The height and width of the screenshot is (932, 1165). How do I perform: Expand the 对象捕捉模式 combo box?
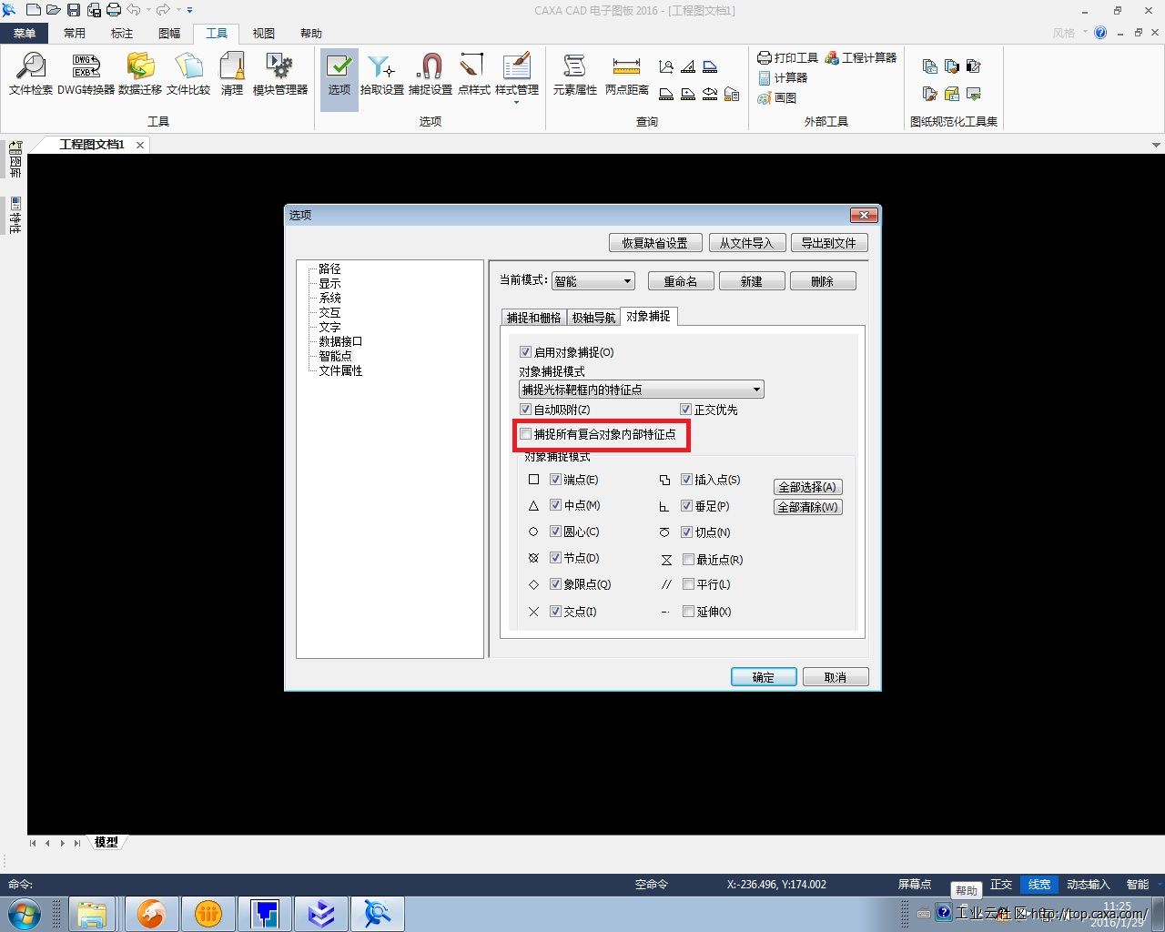click(755, 390)
